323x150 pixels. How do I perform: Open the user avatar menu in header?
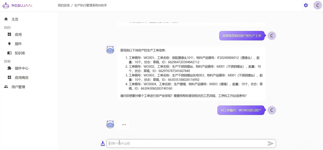[x=317, y=5]
